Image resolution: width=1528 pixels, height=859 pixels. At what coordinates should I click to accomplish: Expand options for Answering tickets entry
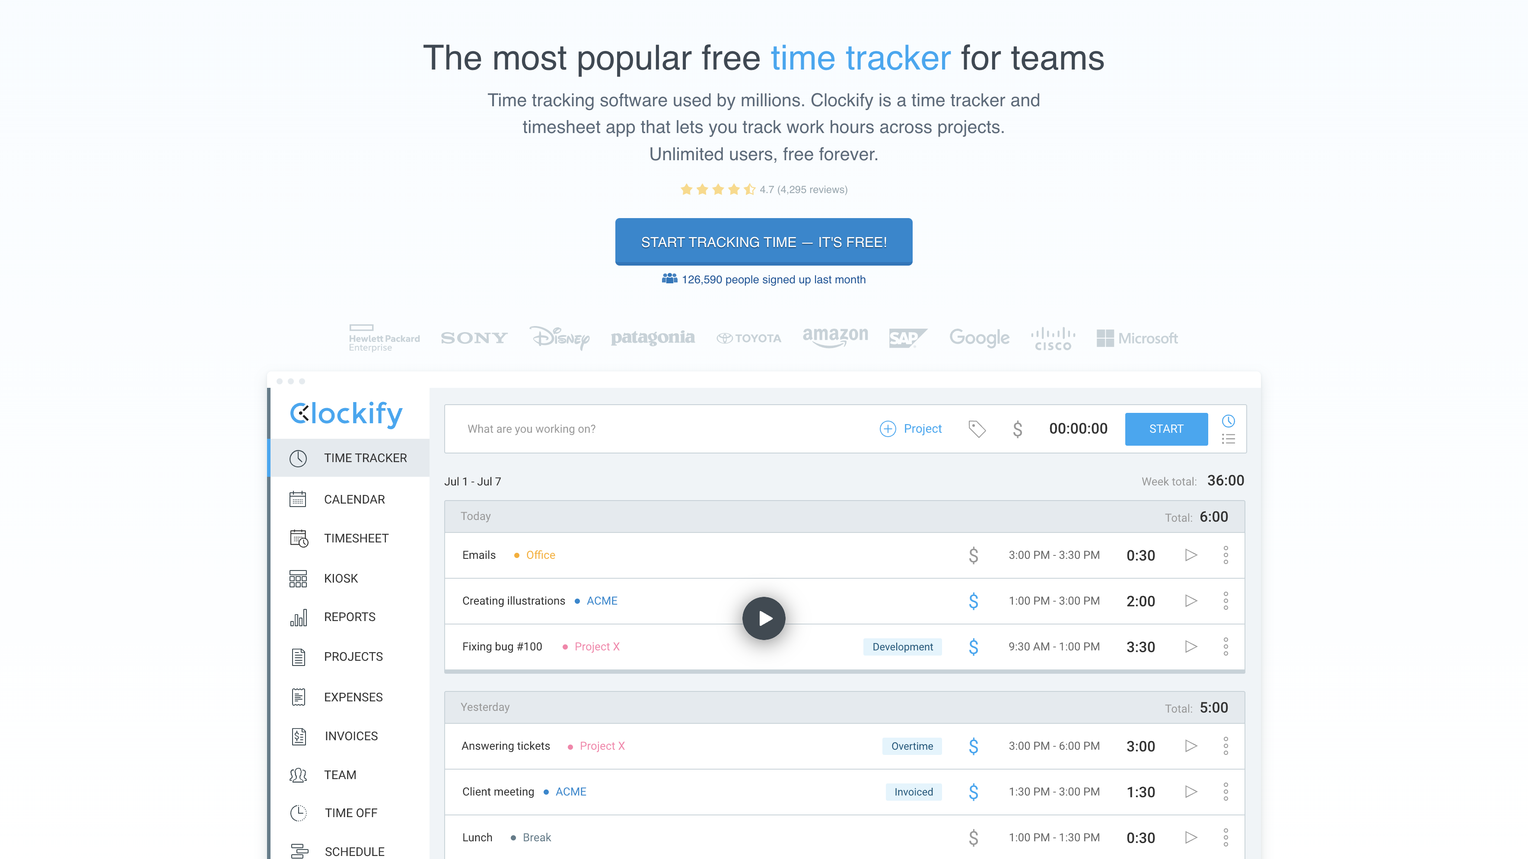[x=1226, y=746]
